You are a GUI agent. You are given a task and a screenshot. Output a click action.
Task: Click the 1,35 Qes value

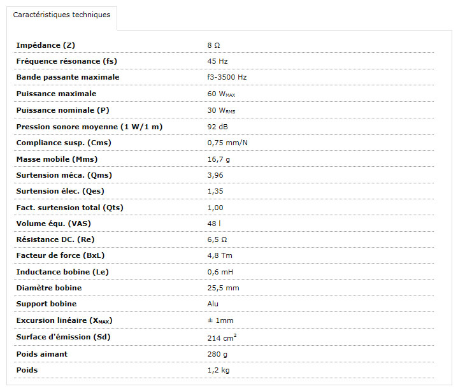tap(215, 191)
